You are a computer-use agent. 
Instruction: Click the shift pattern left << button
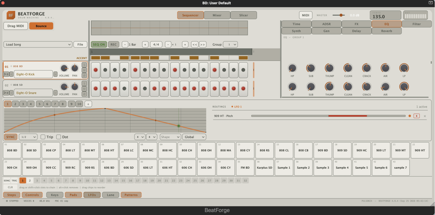tap(195, 45)
